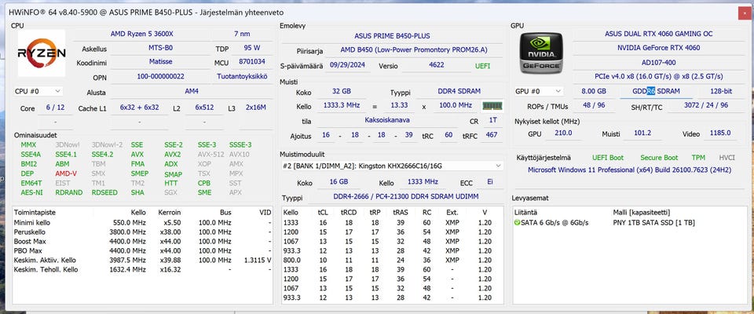Screen dimensions: 754x314
Task: Open the CPU #0 selector dropdown
Action: pos(37,91)
